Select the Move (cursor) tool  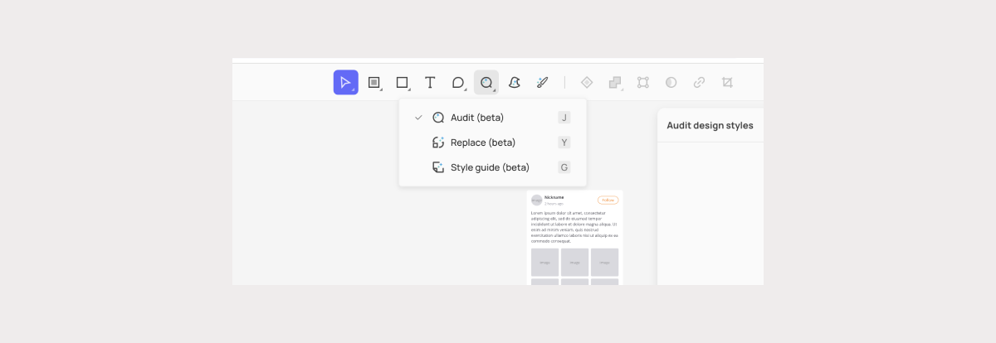(x=345, y=82)
